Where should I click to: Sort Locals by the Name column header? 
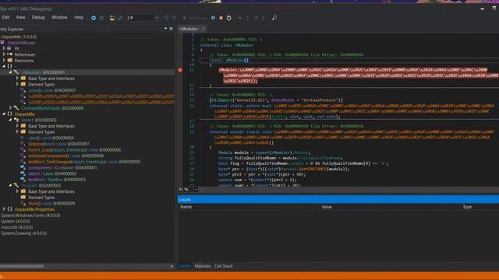click(x=186, y=207)
